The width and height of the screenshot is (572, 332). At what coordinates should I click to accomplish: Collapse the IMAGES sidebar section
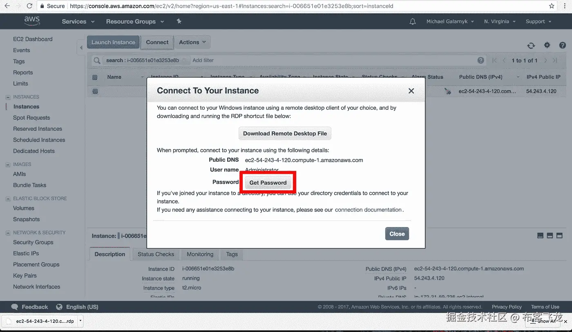[x=8, y=165]
